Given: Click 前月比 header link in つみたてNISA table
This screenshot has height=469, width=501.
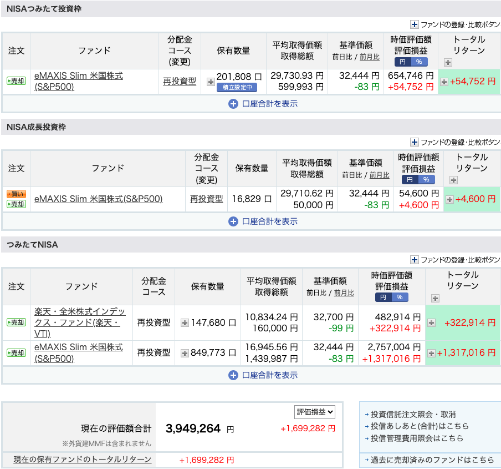Looking at the screenshot, I should pos(344,293).
